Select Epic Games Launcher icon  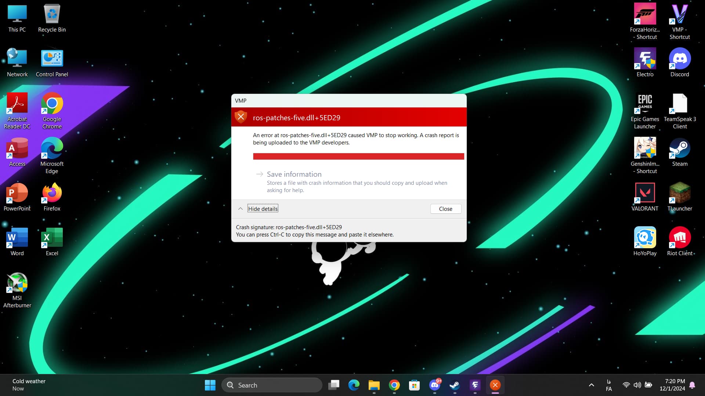pos(645,104)
